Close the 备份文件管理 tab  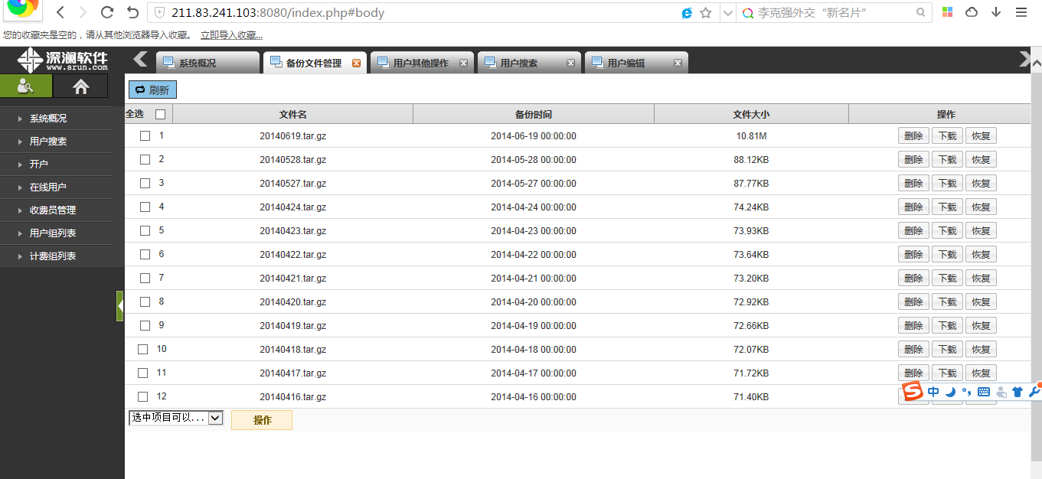[356, 64]
